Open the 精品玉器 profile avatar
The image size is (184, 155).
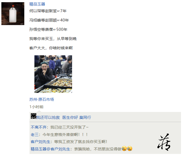13,14
